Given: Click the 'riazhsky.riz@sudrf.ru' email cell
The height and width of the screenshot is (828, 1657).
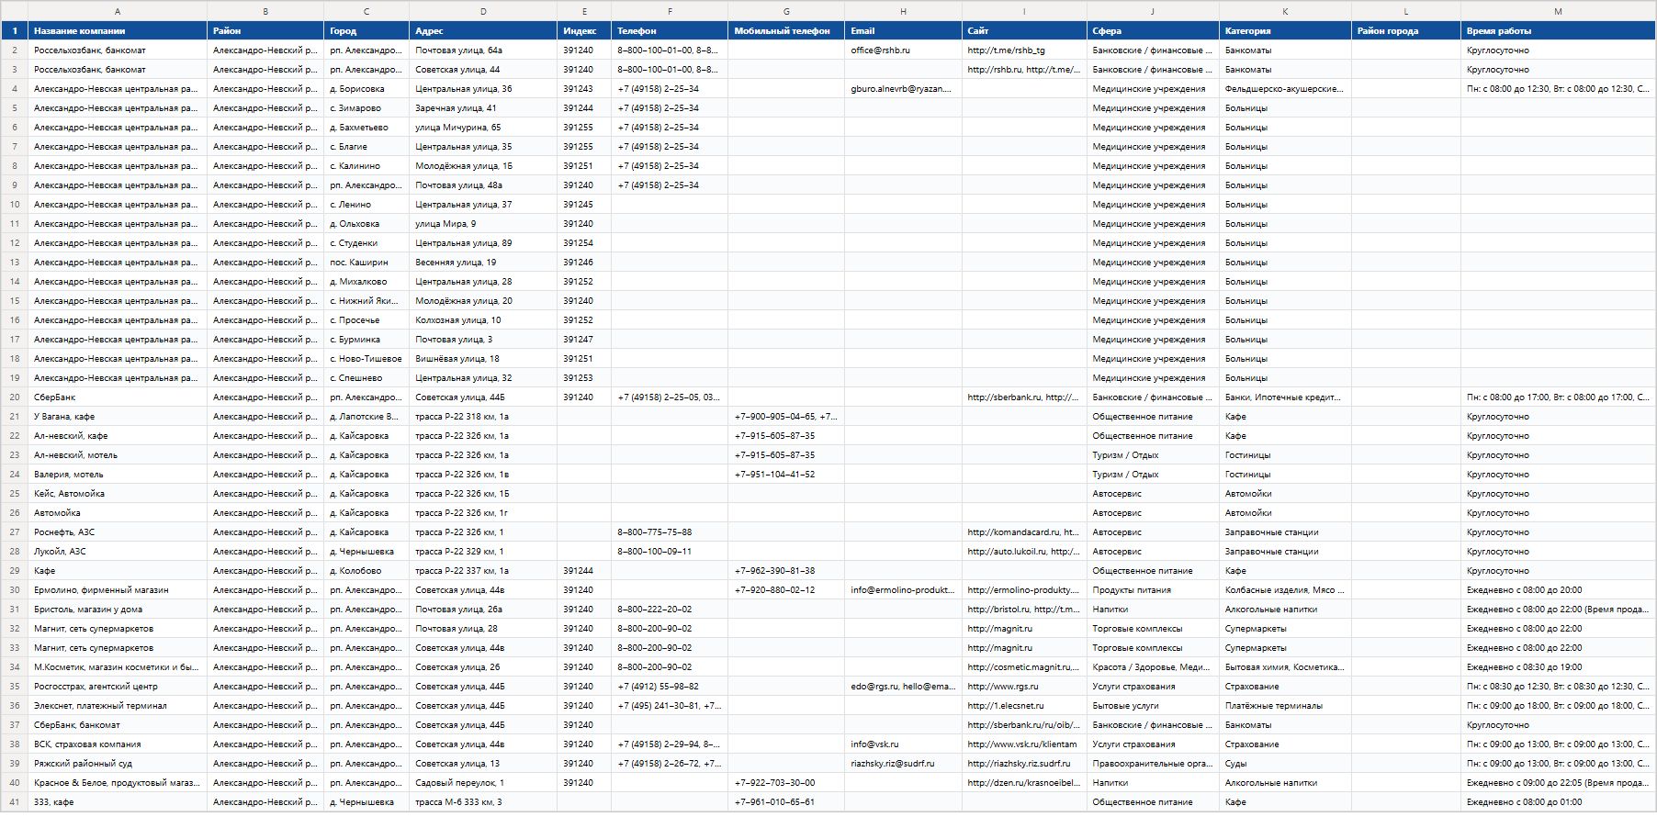Looking at the screenshot, I should coord(903,764).
